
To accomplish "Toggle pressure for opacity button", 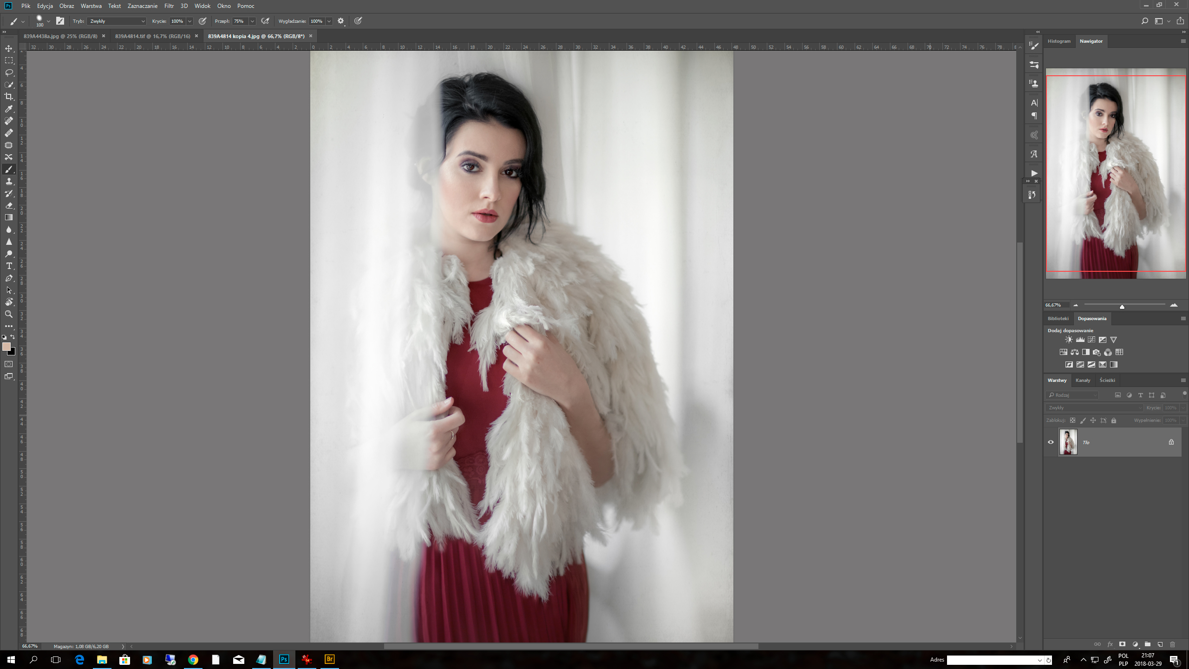I will click(203, 21).
